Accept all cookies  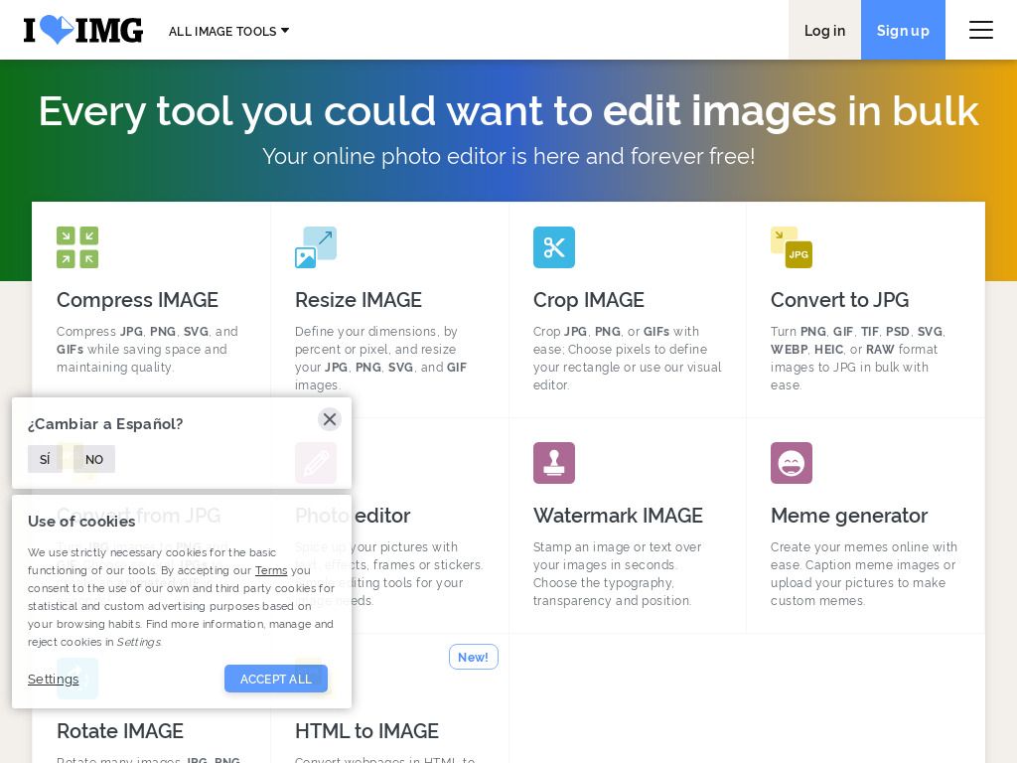pyautogui.click(x=276, y=679)
